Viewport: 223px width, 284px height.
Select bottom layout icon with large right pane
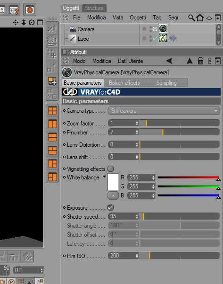(x=52, y=177)
